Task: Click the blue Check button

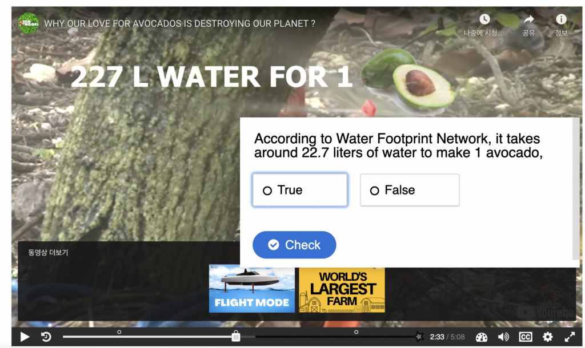Action: [294, 245]
